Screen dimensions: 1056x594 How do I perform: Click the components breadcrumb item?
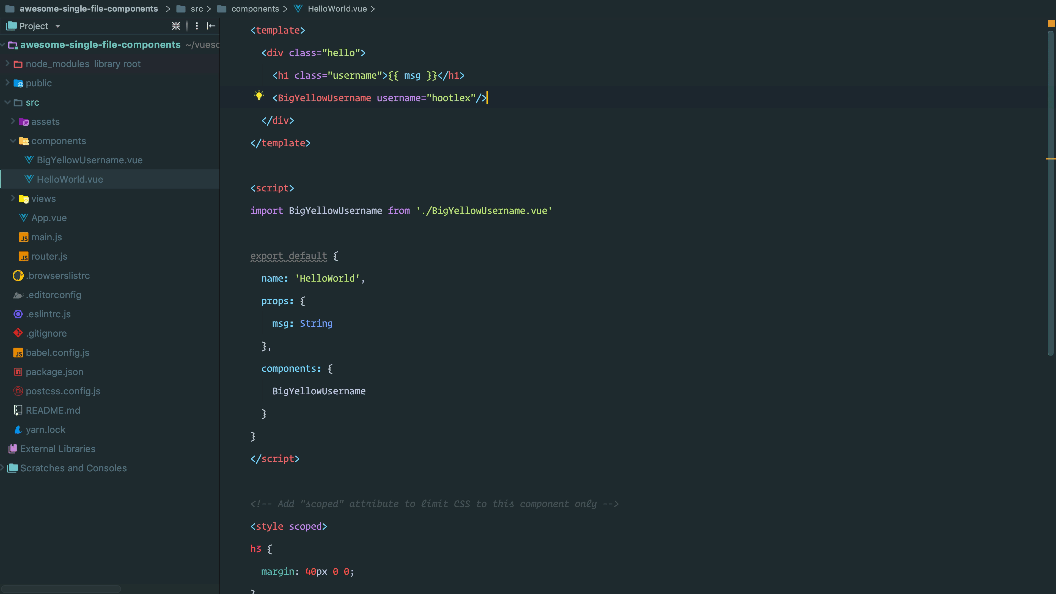pyautogui.click(x=255, y=9)
